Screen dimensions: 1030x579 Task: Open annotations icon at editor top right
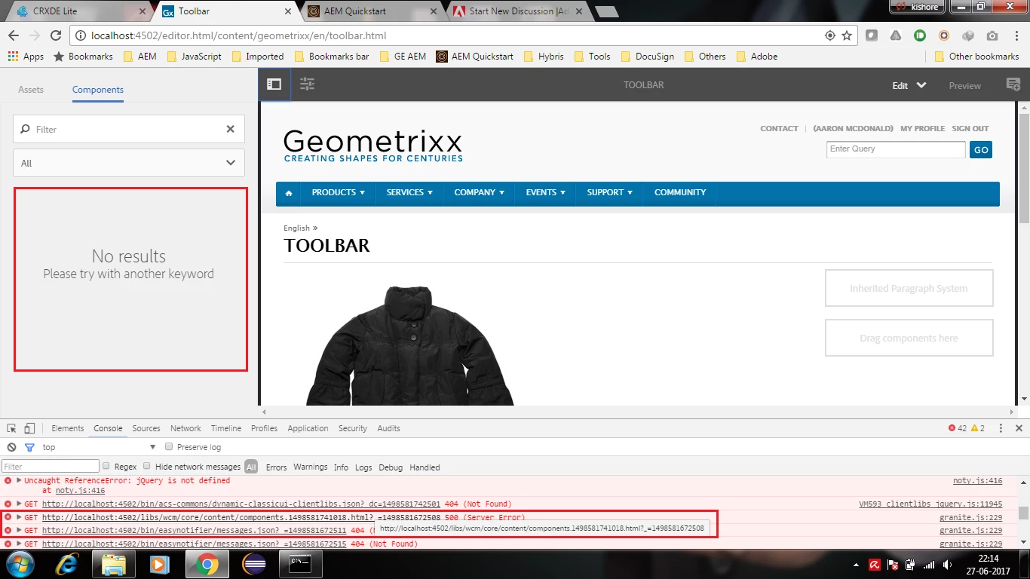click(x=1013, y=85)
